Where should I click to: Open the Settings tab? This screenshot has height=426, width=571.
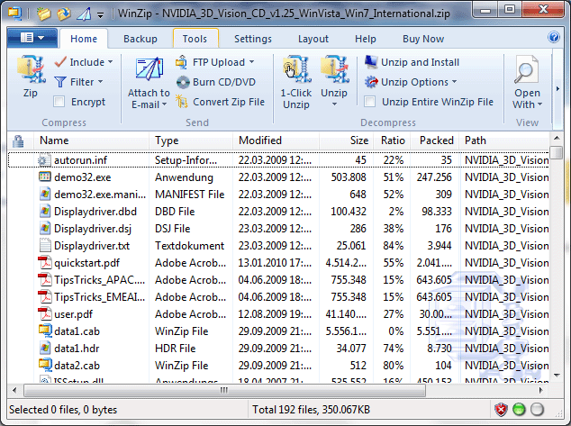click(253, 39)
